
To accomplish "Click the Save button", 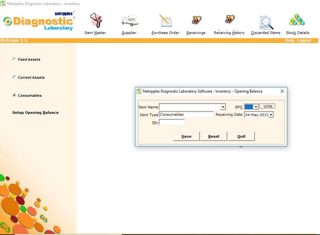I will (186, 136).
